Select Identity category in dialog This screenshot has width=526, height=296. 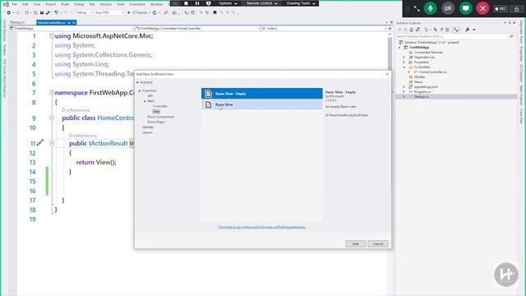tap(148, 127)
